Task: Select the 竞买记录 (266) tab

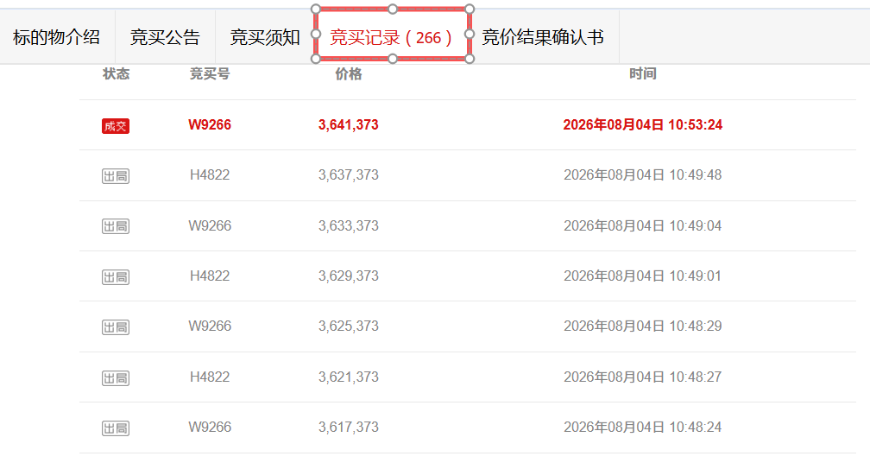Action: click(x=392, y=35)
